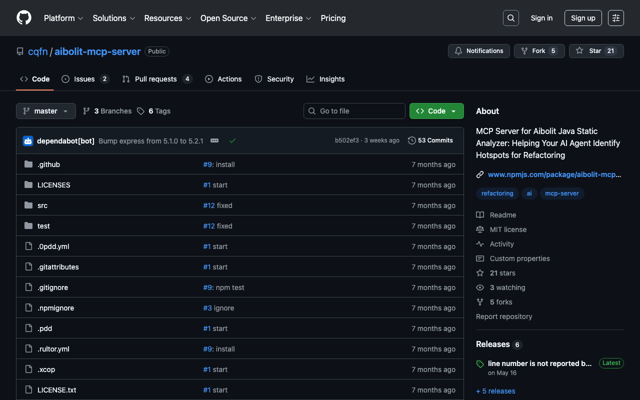Click the Notifications bell button
This screenshot has height=400, width=640.
tap(479, 51)
